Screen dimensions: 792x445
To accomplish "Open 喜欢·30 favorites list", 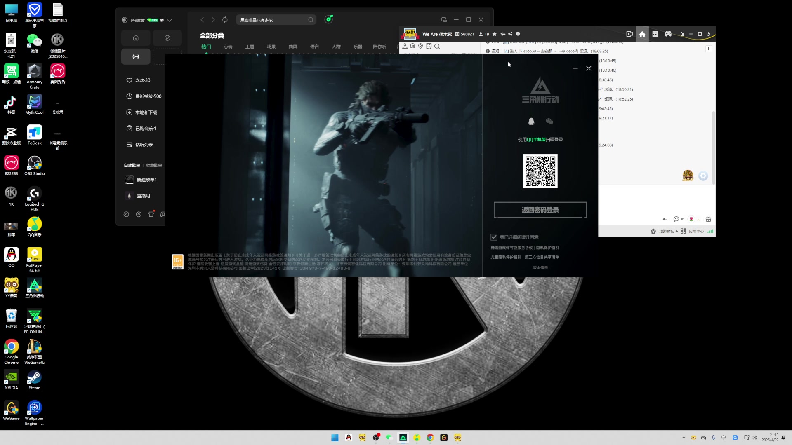I will 139,80.
